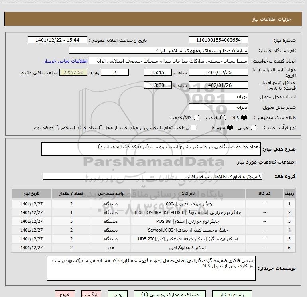Click the response deadline date 1401/12/25 field

point(218,72)
